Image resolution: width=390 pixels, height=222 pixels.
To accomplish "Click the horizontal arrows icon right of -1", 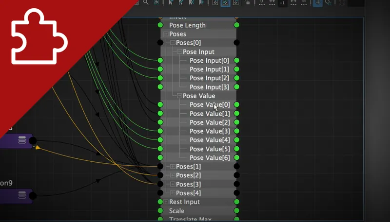I will [293, 2].
